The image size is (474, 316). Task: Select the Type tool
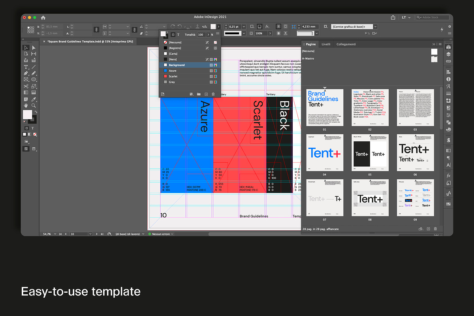[x=26, y=67]
